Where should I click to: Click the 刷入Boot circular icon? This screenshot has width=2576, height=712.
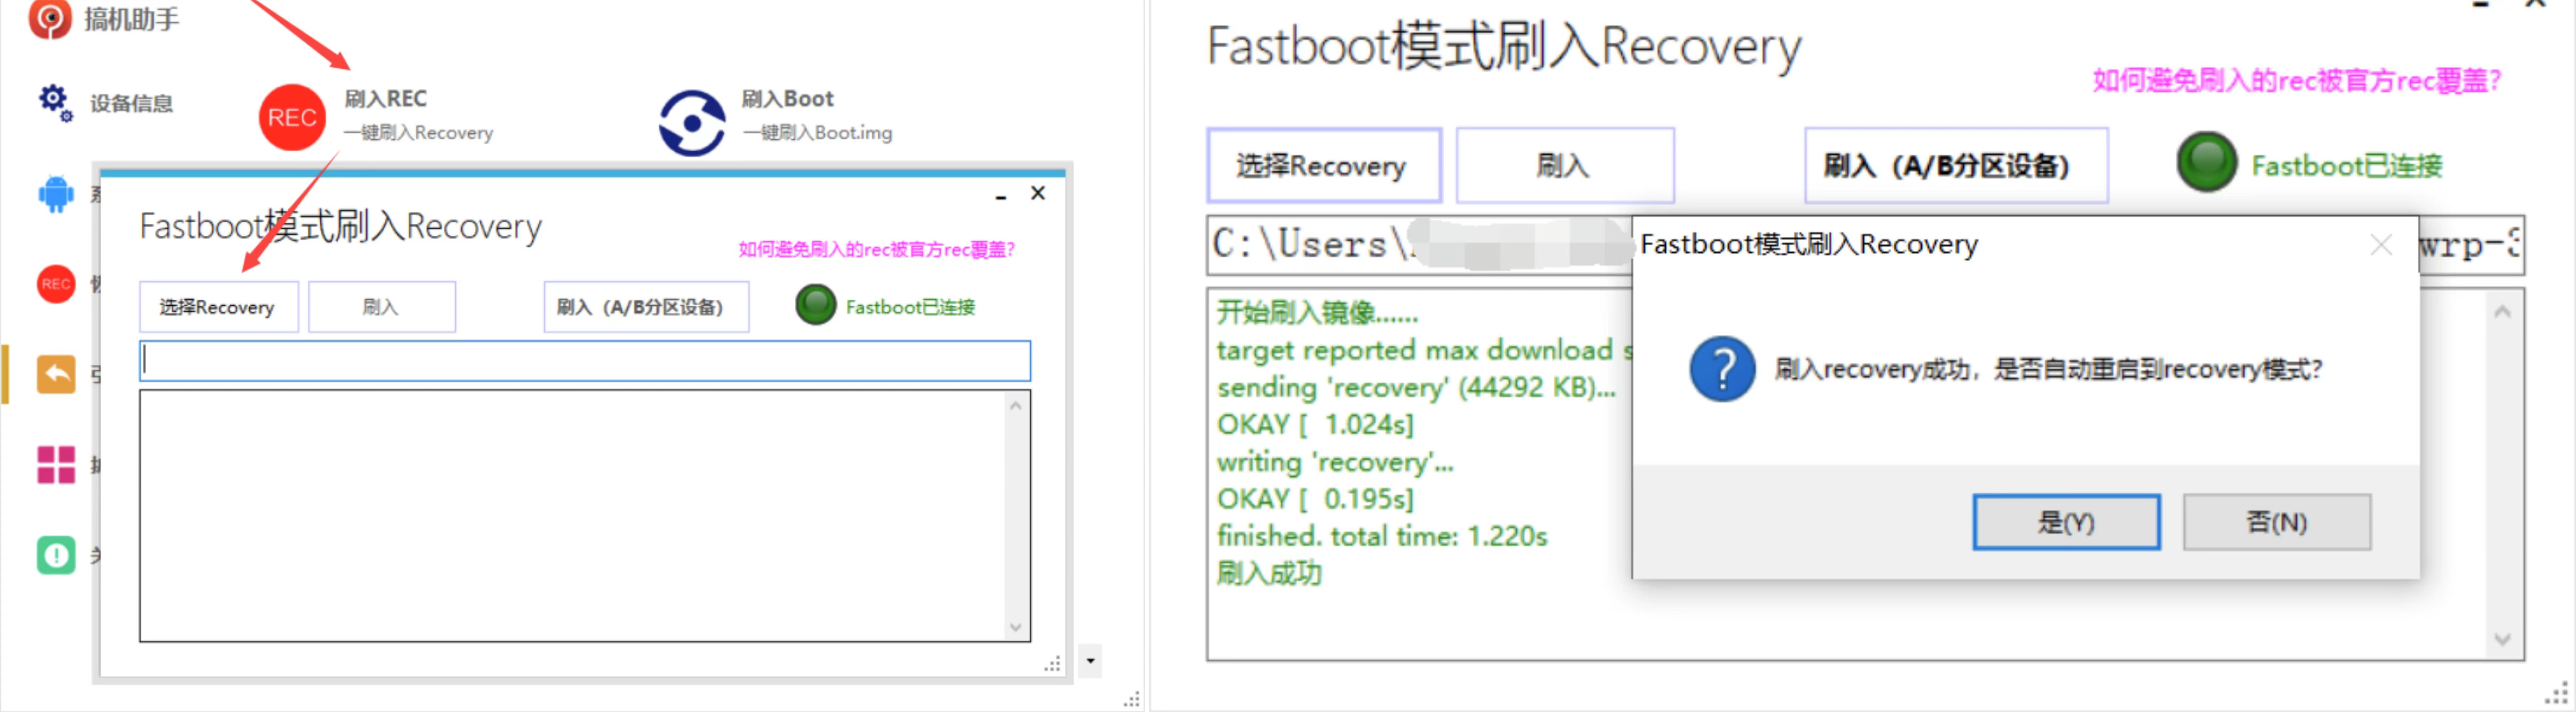coord(691,123)
